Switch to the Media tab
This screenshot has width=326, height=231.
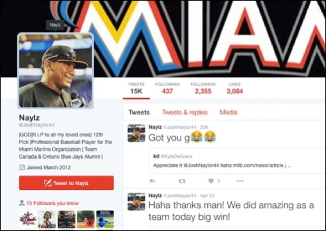point(229,112)
